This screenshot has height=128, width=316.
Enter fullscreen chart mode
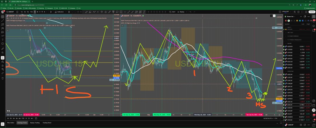point(302,12)
